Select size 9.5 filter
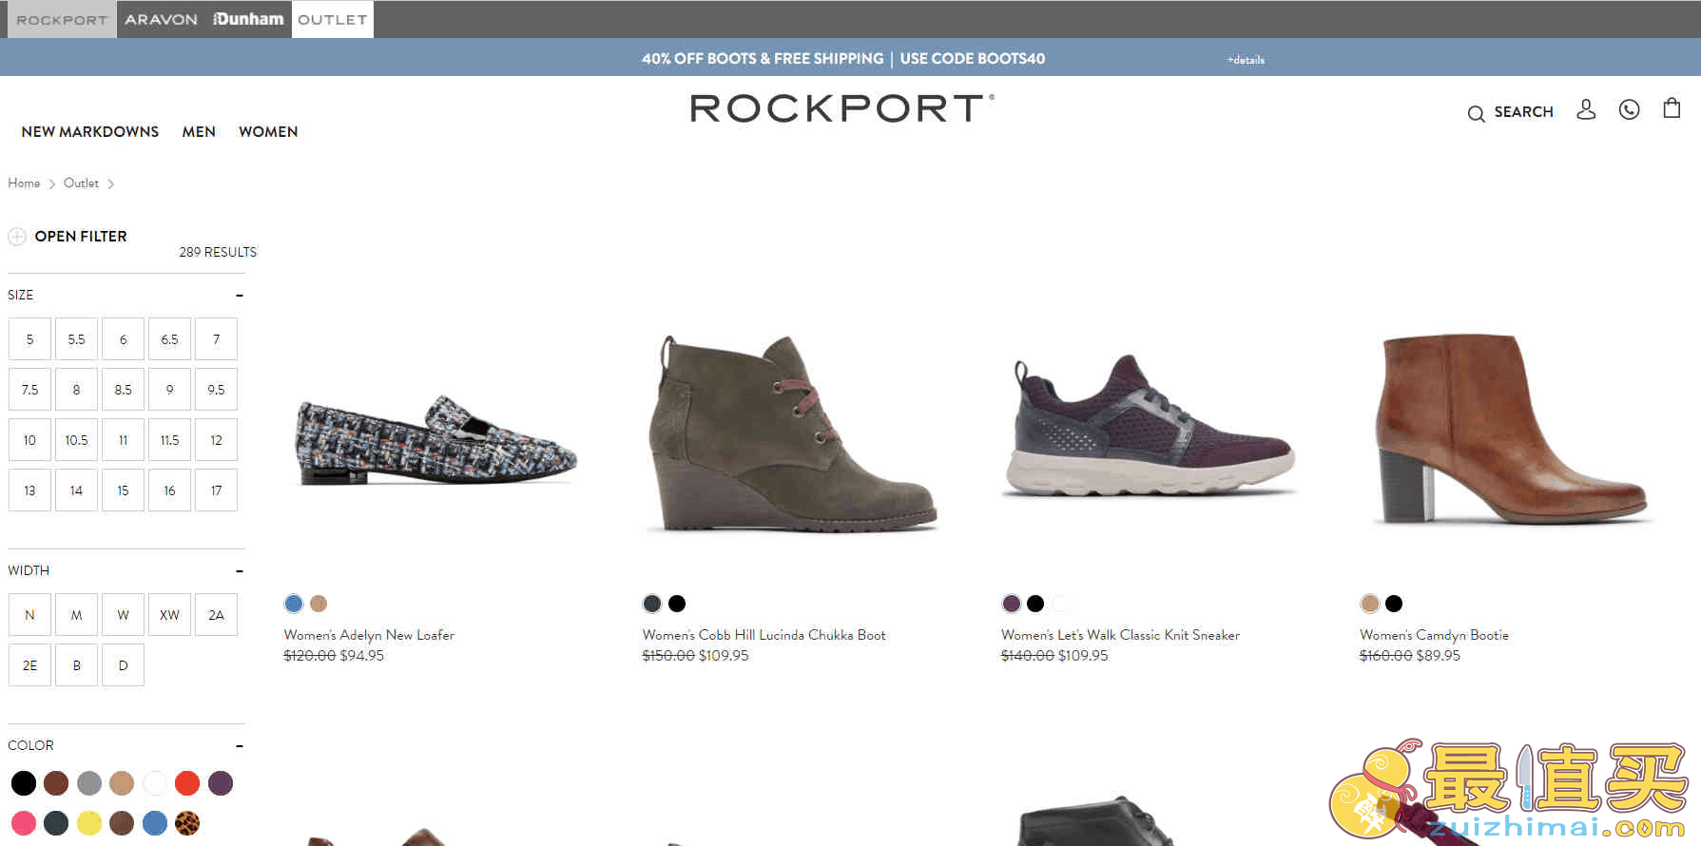1701x846 pixels. pyautogui.click(x=216, y=390)
